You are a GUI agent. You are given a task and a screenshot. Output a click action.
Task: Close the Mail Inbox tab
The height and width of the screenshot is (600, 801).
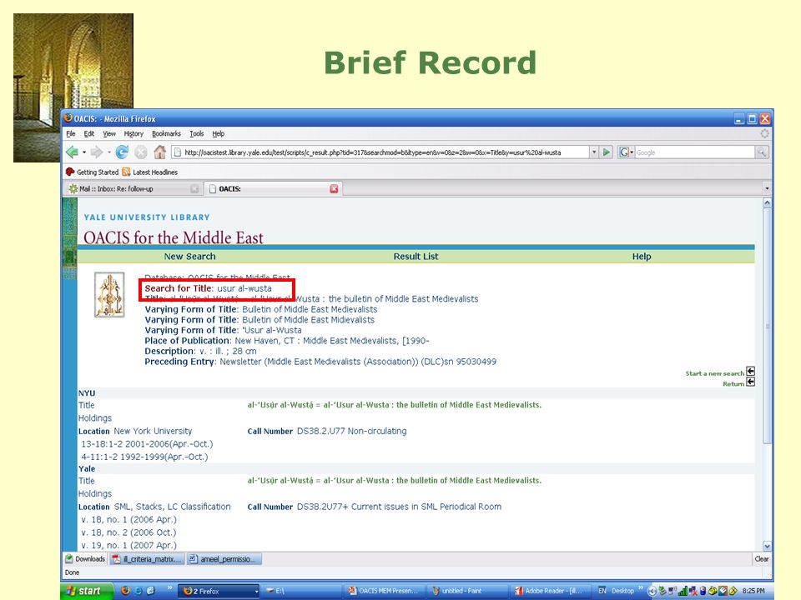tap(194, 189)
